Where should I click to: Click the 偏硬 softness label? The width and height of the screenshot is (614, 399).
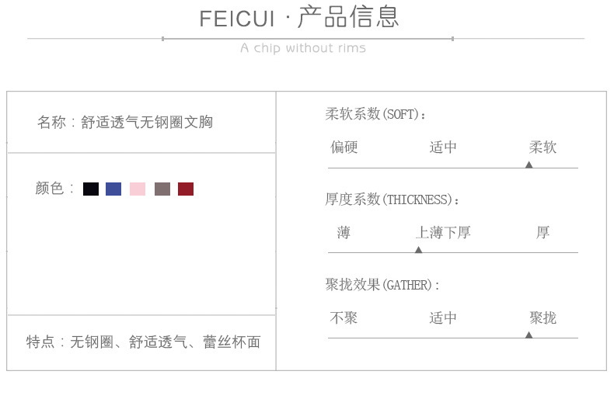pos(344,147)
